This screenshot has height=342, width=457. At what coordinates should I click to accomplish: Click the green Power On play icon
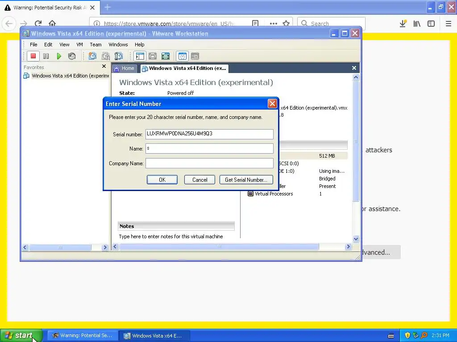click(x=59, y=56)
